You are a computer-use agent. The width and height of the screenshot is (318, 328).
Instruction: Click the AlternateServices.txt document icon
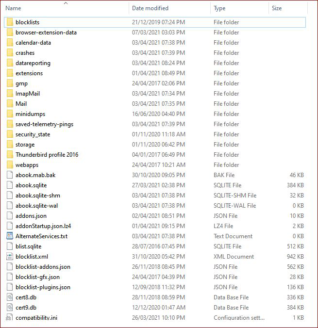click(10, 236)
